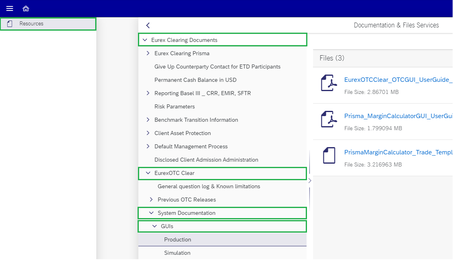453x260 pixels.
Task: Open PrismaMarginCalculator_Trade_Template file link
Action: [x=399, y=152]
